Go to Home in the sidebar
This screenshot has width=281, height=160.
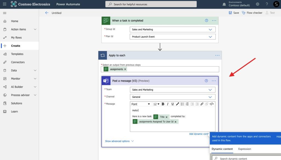point(19,21)
